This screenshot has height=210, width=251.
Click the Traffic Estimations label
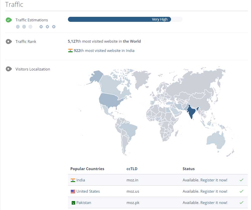pyautogui.click(x=32, y=20)
